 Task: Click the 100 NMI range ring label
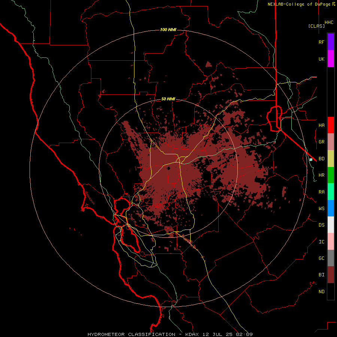click(168, 30)
